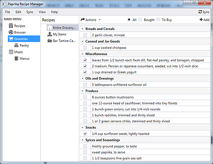Select My Items list

tap(60, 34)
